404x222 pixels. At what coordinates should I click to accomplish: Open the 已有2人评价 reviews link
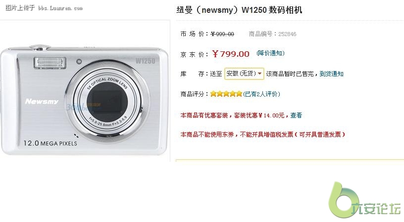coord(261,94)
